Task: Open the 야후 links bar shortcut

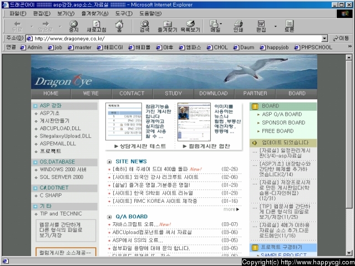Action: point(165,48)
